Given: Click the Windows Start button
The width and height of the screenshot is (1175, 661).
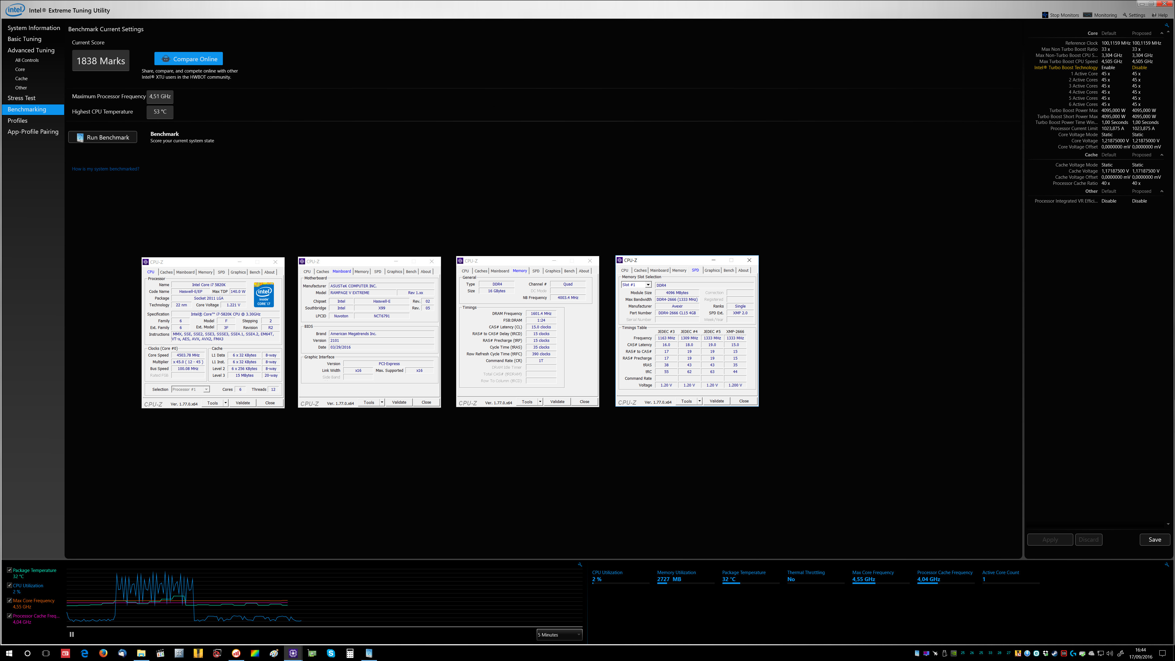Looking at the screenshot, I should coord(9,653).
